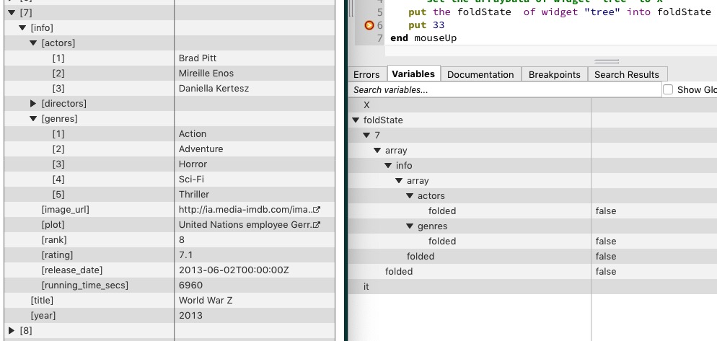Click the breakpoint marker on line 6
The height and width of the screenshot is (341, 717).
(x=369, y=25)
